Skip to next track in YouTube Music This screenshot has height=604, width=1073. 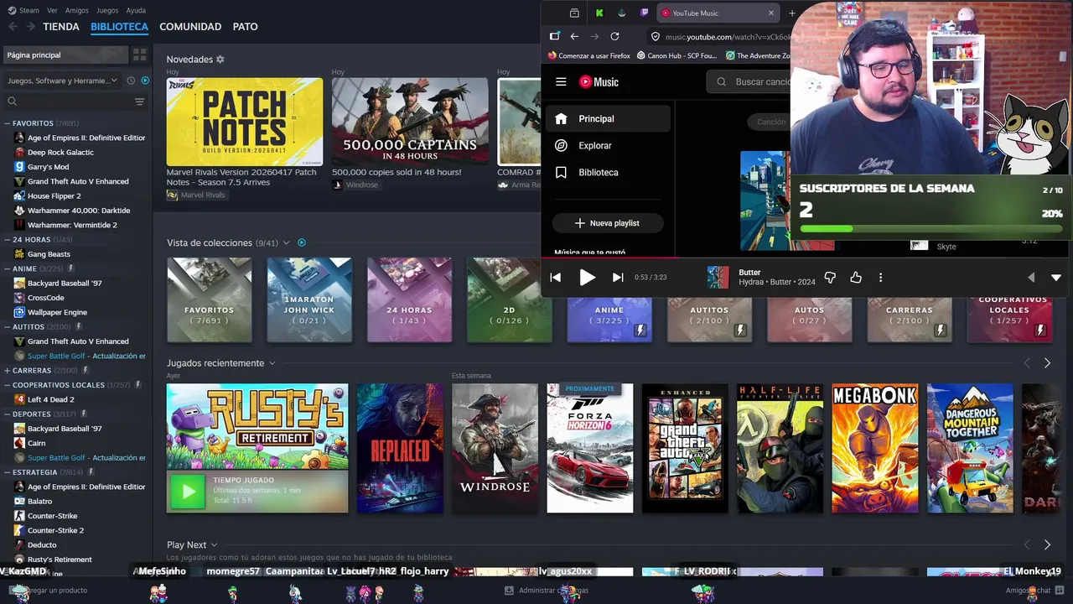pos(618,277)
